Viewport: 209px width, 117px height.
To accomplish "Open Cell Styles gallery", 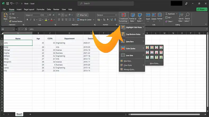I will 140,17.
